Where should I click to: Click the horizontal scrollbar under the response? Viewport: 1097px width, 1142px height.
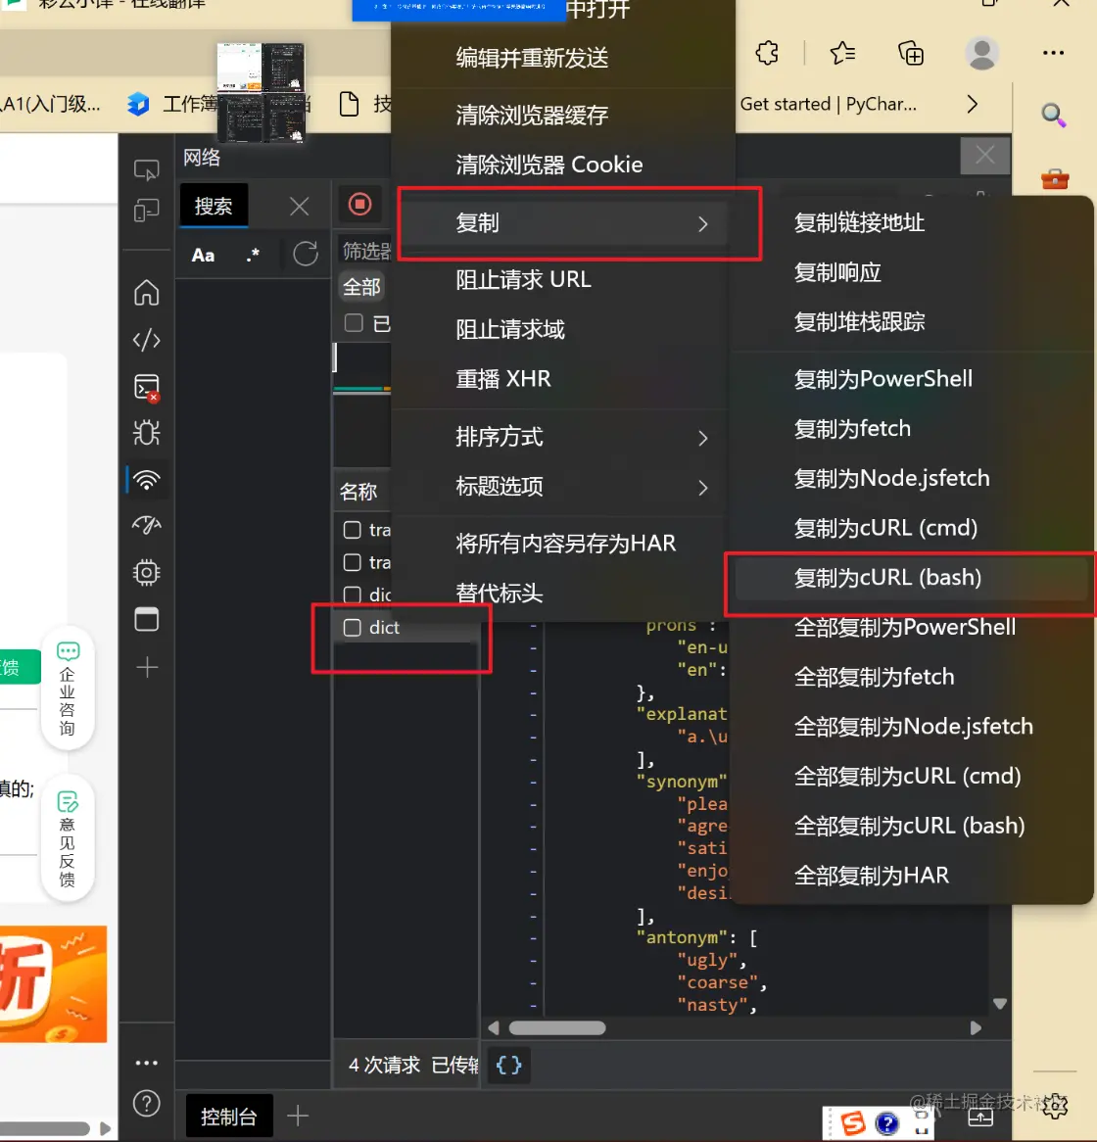click(558, 1027)
